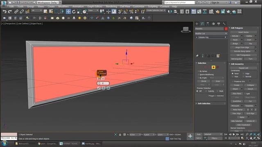262x147 pixels.
Task: Click the Extrude button
Action: [x=235, y=36]
